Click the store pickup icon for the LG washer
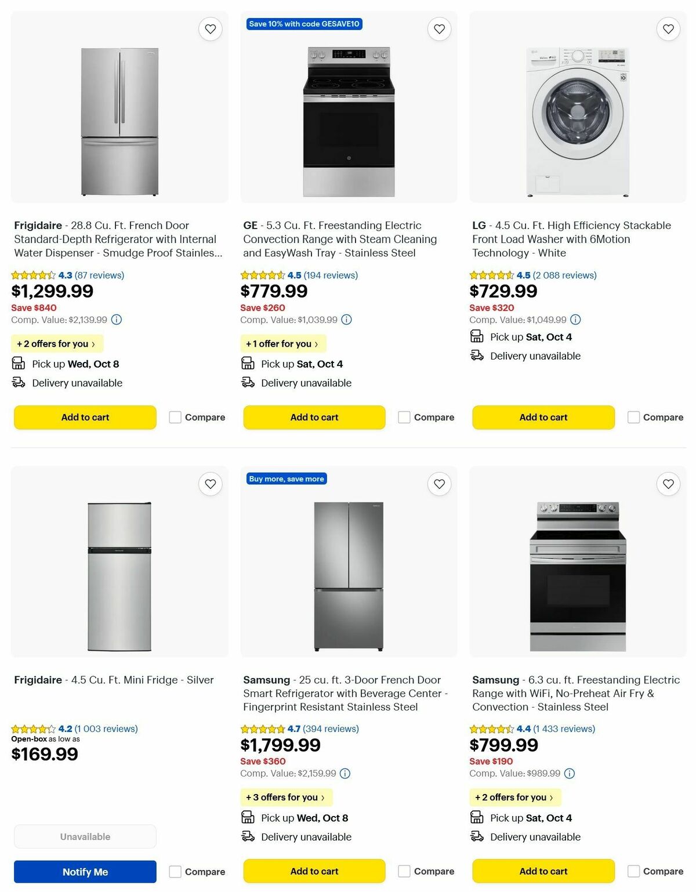Viewport: 696px width, 892px height. click(477, 336)
